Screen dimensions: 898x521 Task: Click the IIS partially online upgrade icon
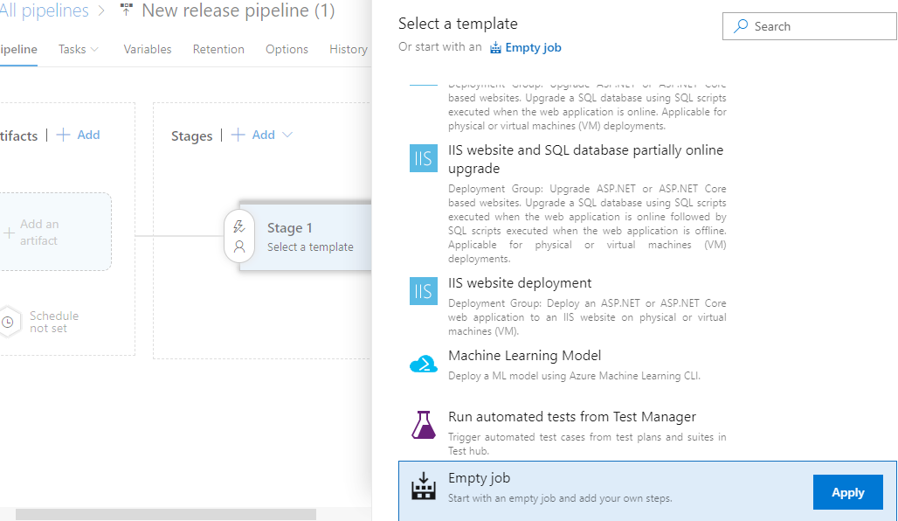[424, 158]
